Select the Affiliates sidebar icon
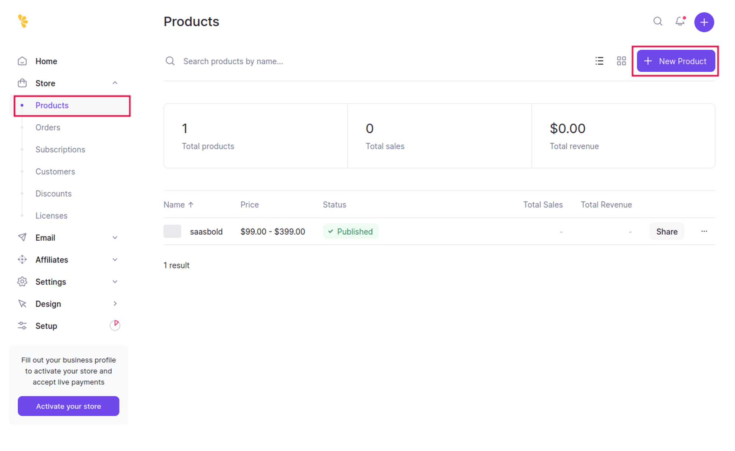Viewport: 735px width, 451px height. tap(22, 259)
